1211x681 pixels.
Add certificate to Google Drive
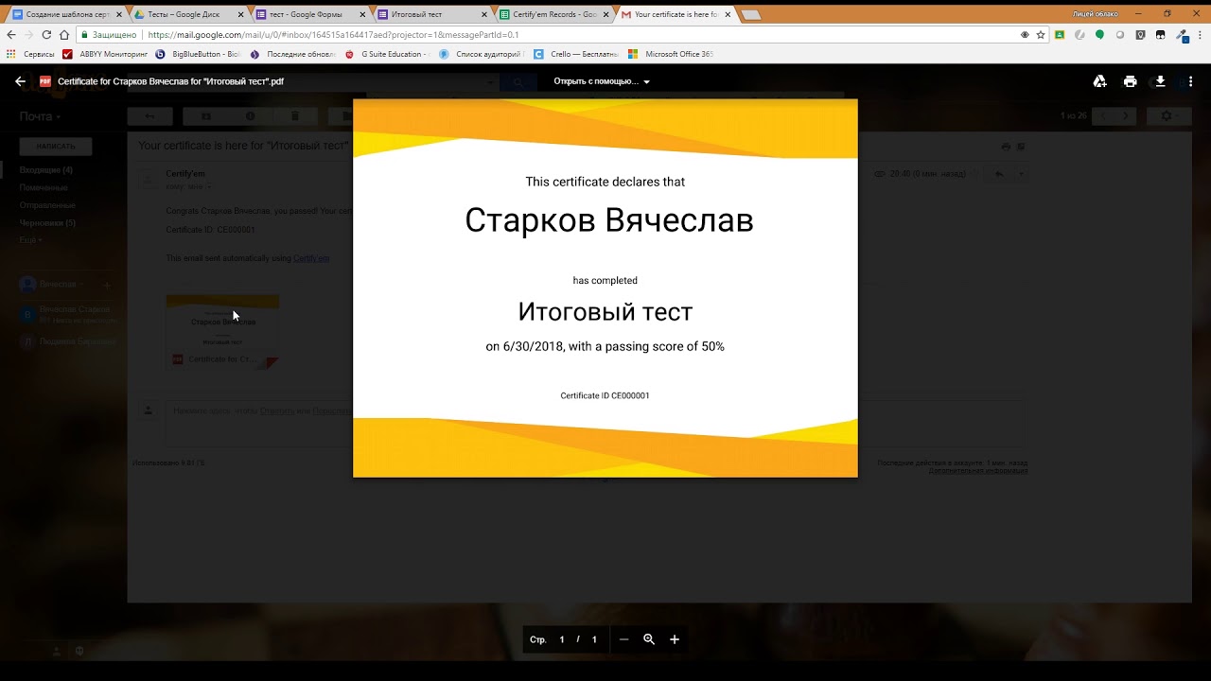[1099, 81]
